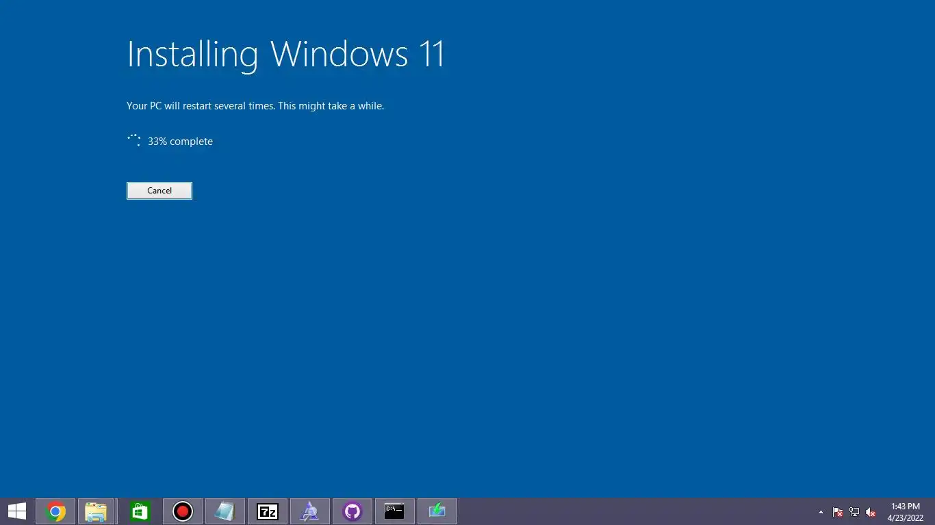Show hidden system tray icons
Viewport: 935px width, 525px height.
pos(821,512)
